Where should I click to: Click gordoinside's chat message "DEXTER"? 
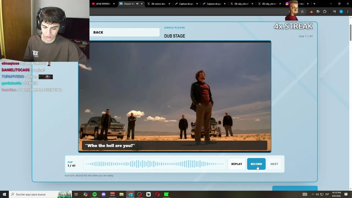point(31,83)
